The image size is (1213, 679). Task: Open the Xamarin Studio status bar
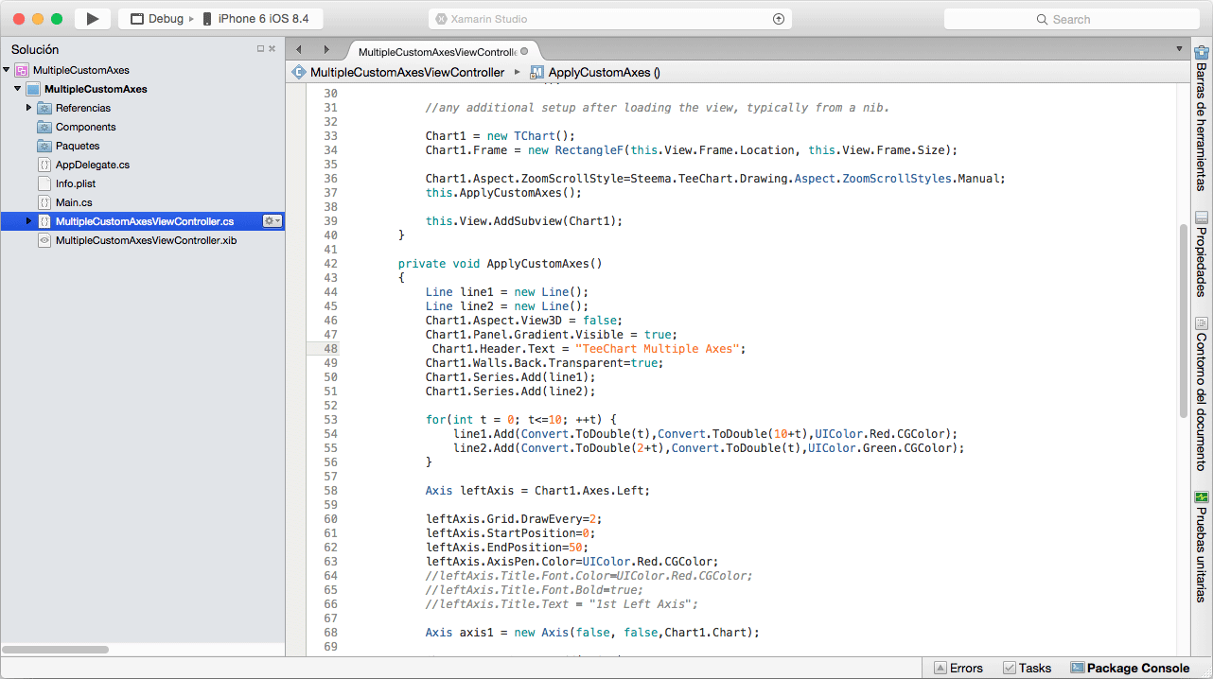coord(608,19)
